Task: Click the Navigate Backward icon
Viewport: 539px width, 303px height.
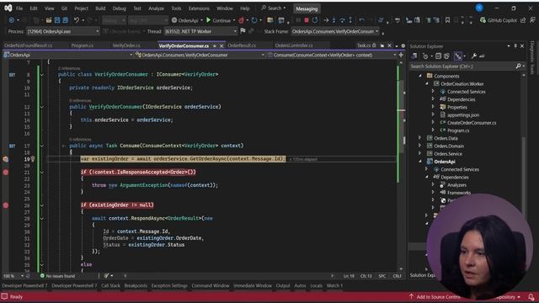Action: point(11,20)
